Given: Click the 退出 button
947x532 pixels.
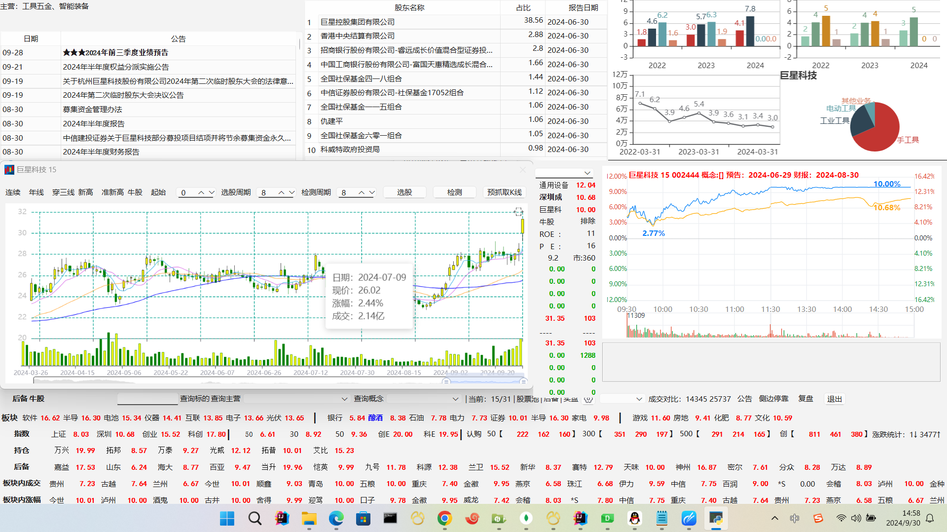Looking at the screenshot, I should pos(835,399).
